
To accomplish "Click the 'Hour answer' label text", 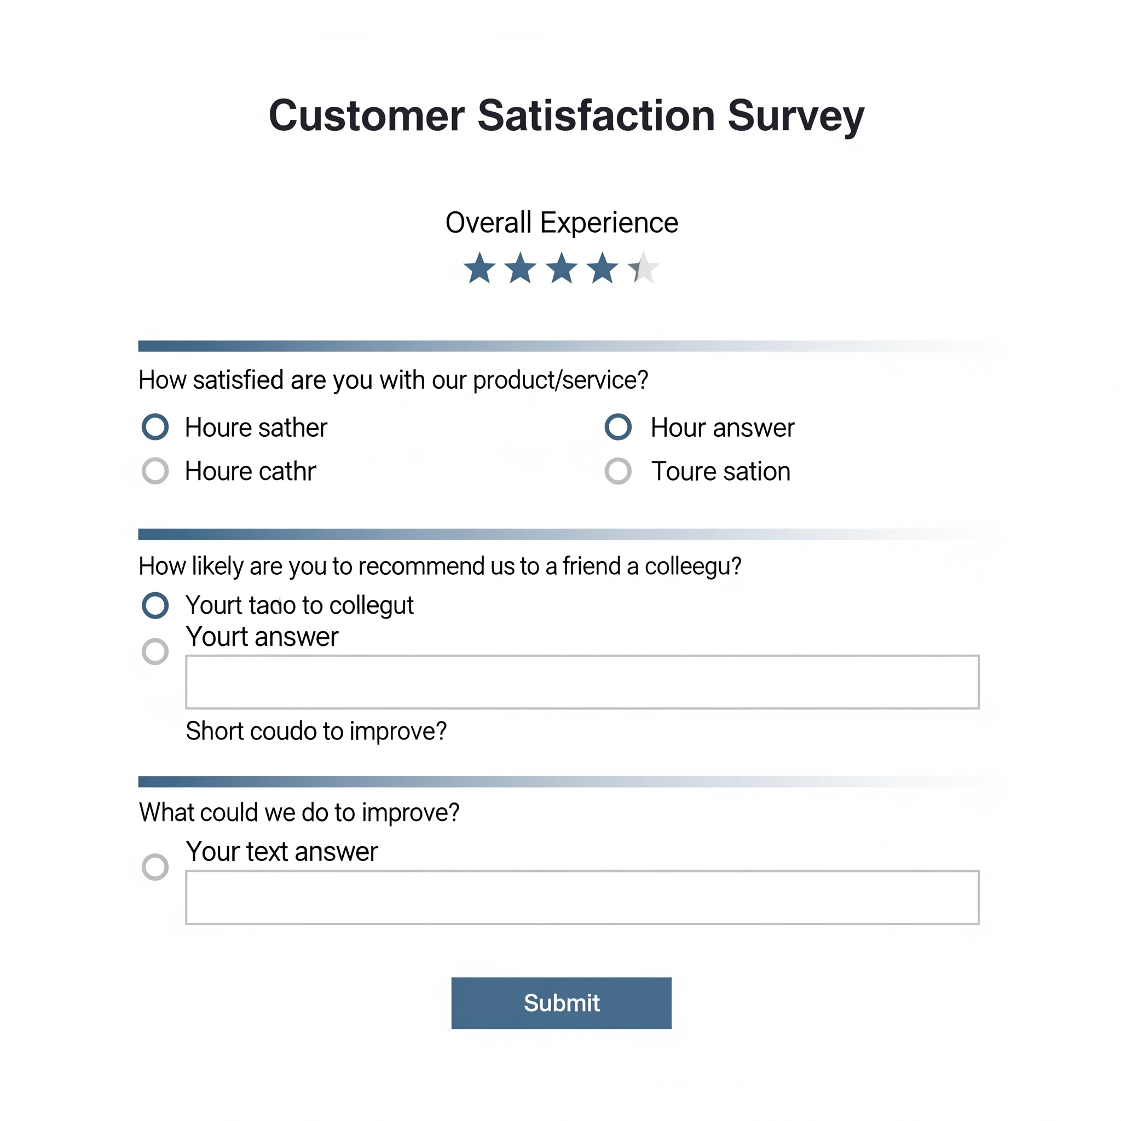I will [x=723, y=428].
